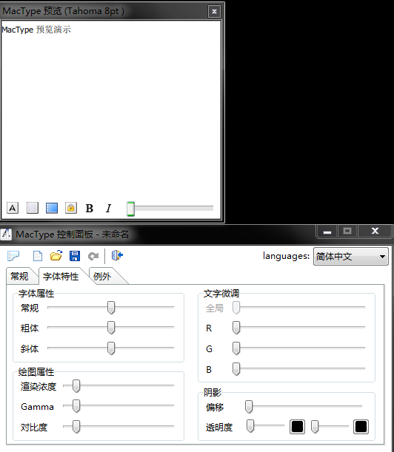Click the lock icon in preview toolbar
The width and height of the screenshot is (394, 452).
click(71, 208)
